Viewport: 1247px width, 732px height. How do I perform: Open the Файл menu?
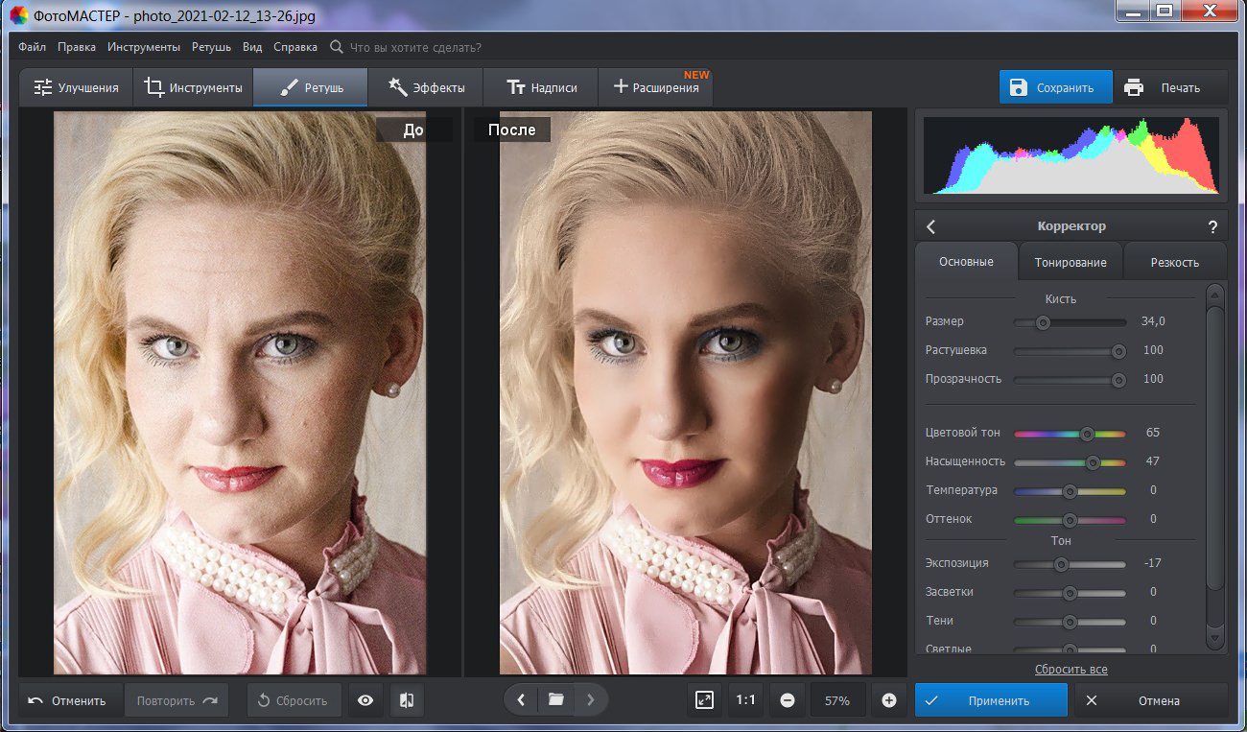pos(32,47)
